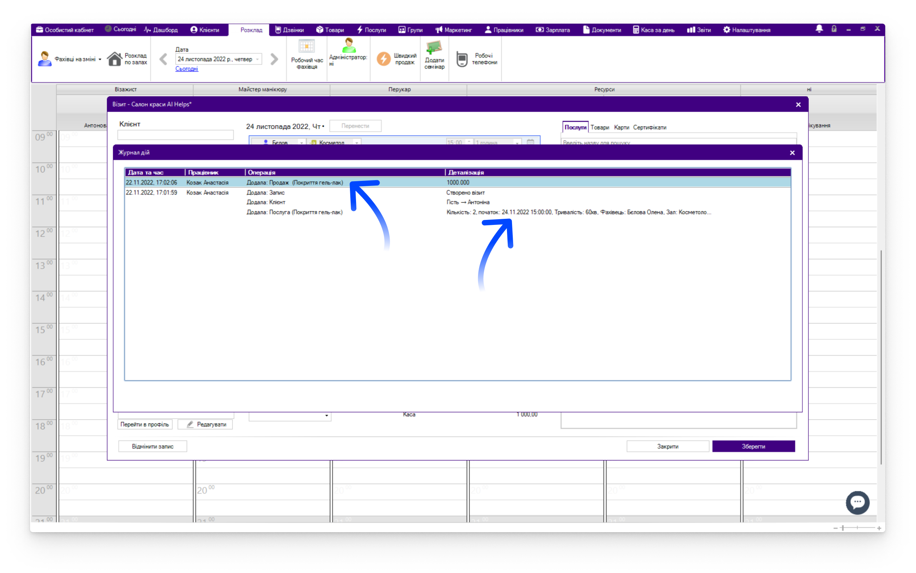916x573 pixels.
Task: Switch to the Карти tab
Action: (622, 127)
